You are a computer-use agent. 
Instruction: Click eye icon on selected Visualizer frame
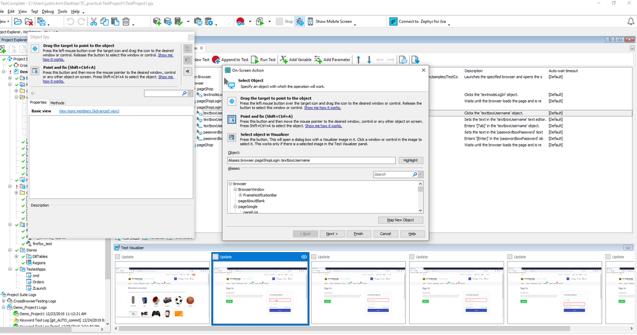point(304,257)
